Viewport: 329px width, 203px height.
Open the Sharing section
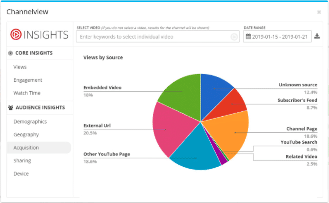click(x=22, y=161)
